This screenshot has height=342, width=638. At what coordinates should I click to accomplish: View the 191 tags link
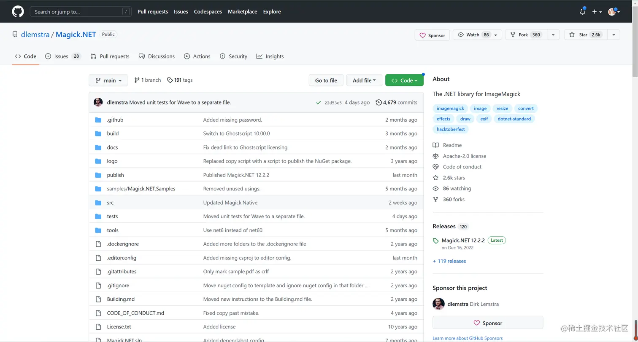(180, 80)
